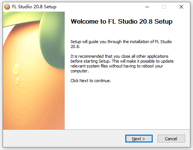Click the dark green leaf in artwork
Viewport: 193px width, 150px height.
pyautogui.click(x=53, y=41)
